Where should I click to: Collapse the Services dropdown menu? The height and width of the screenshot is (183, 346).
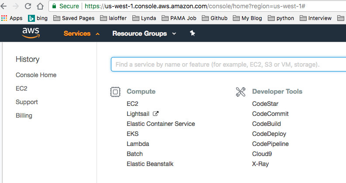pos(81,34)
